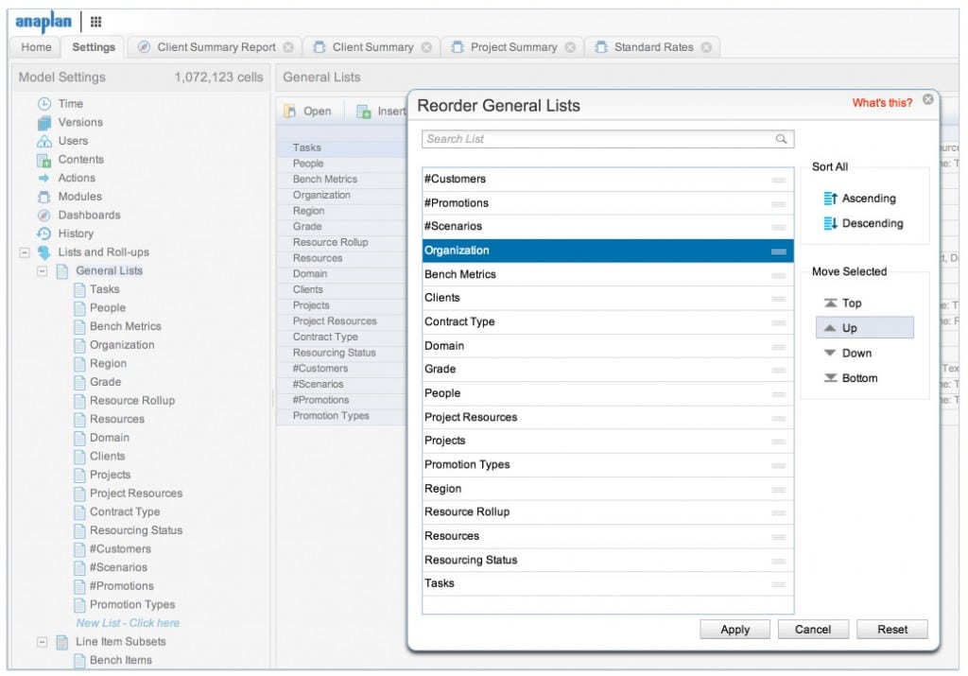Screen dimensions: 968x676
Task: Click the Users icon in the sidebar
Action: 43,141
